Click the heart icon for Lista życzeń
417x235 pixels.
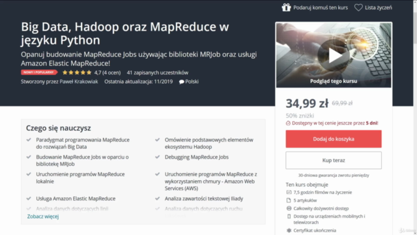(358, 7)
